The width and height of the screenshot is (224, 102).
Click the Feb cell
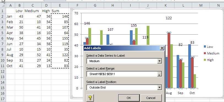10,22
